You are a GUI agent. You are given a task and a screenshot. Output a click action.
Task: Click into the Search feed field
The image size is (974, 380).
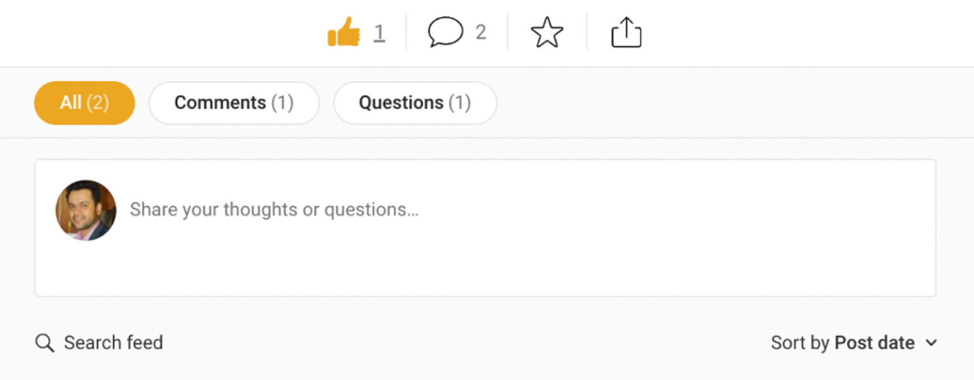tap(114, 342)
